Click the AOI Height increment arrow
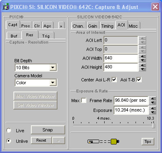Image resolution: width=162 pixels, height=153 pixels. (142, 66)
